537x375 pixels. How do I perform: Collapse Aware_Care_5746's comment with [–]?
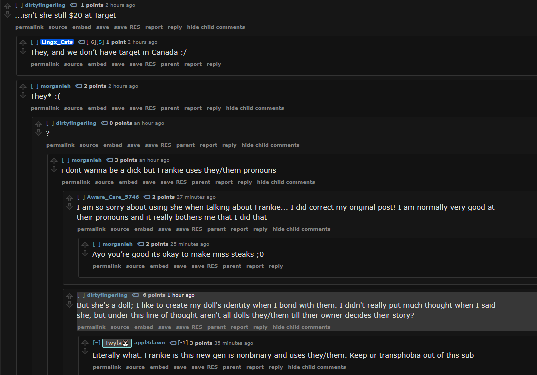(81, 197)
